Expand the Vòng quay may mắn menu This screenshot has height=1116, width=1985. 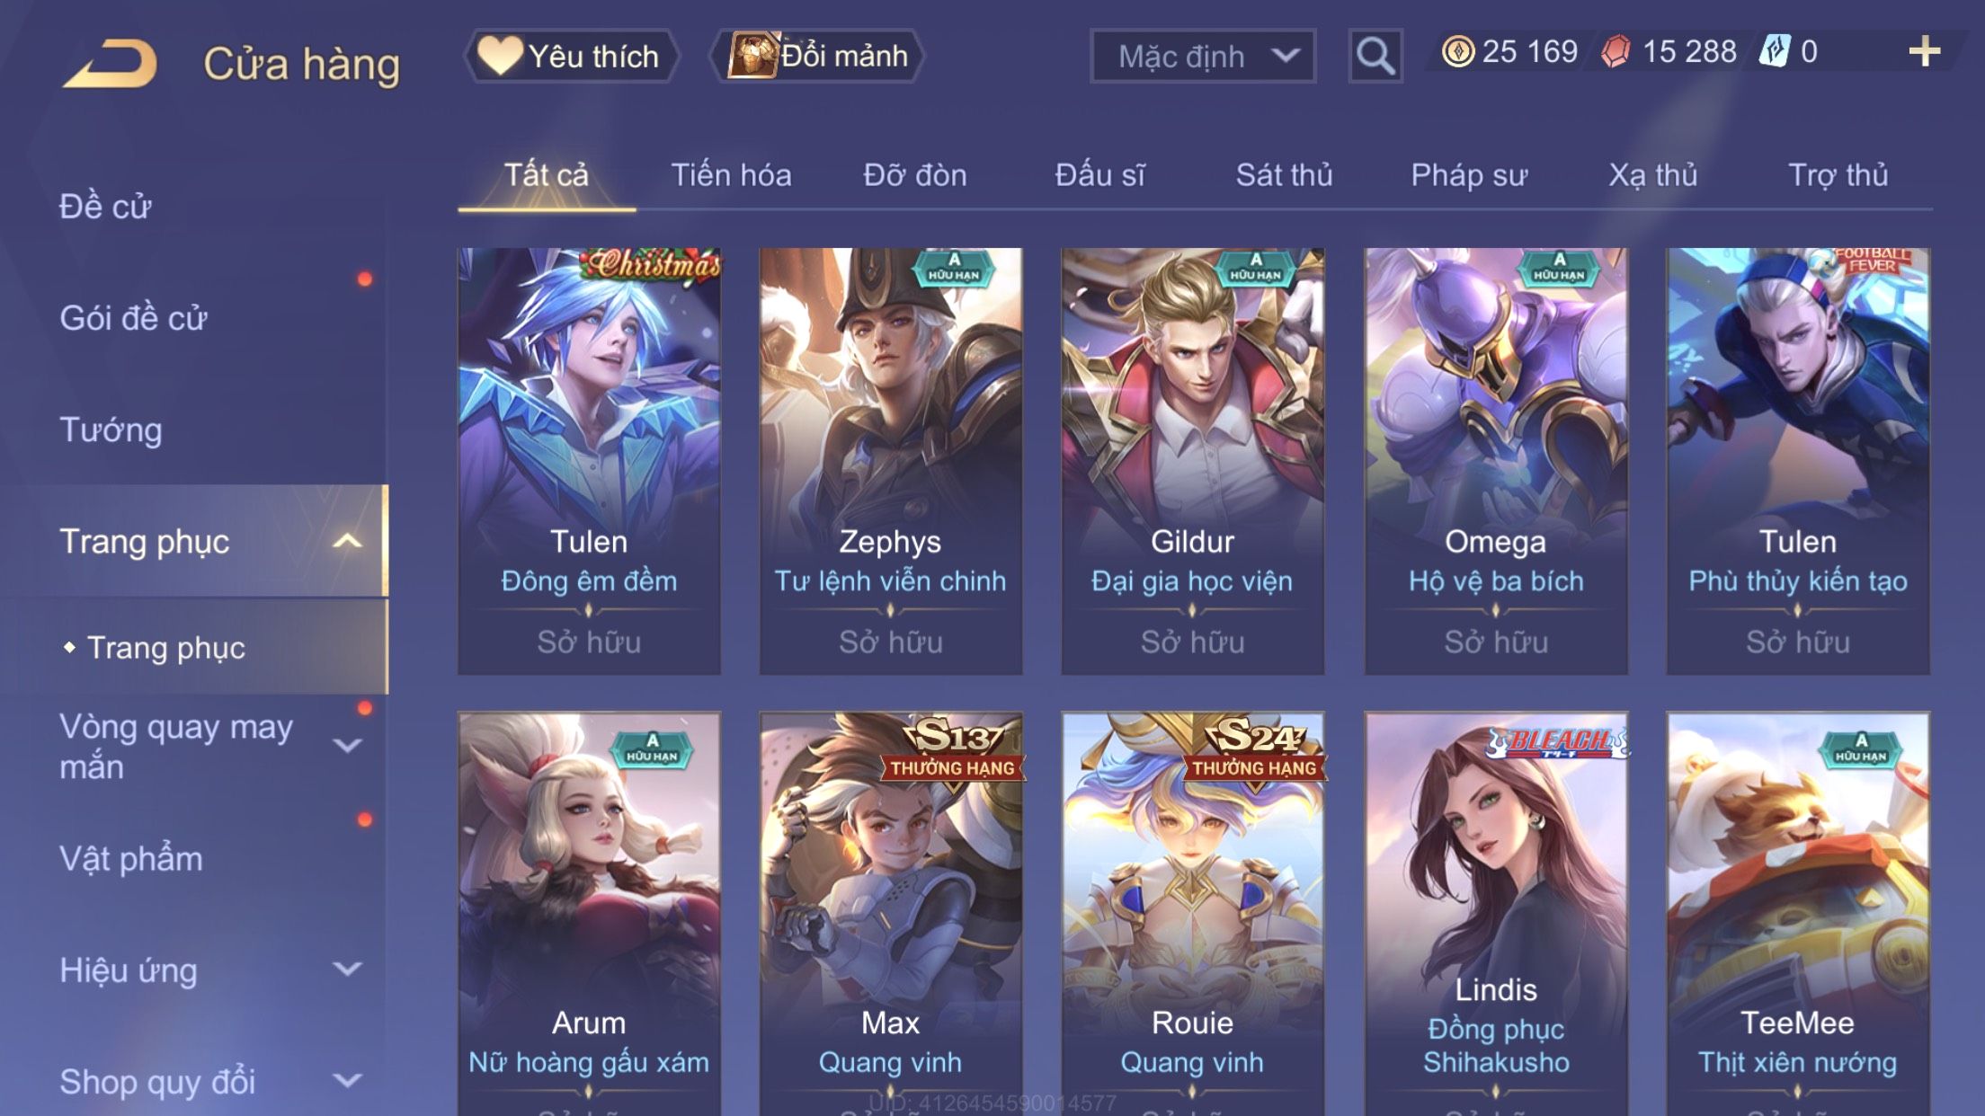pyautogui.click(x=347, y=746)
